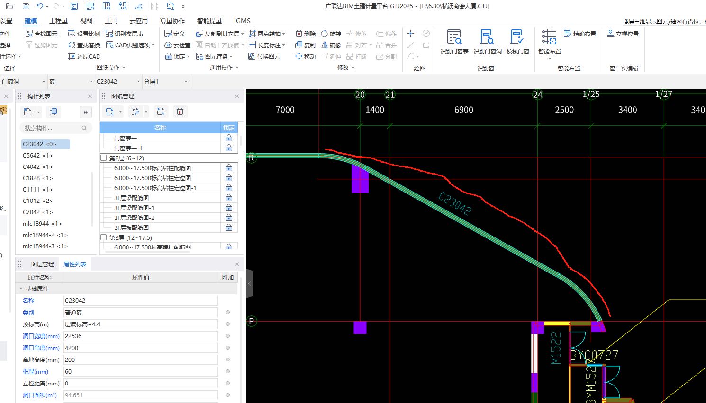Select C7042 <1> component
The width and height of the screenshot is (706, 403).
pos(38,212)
